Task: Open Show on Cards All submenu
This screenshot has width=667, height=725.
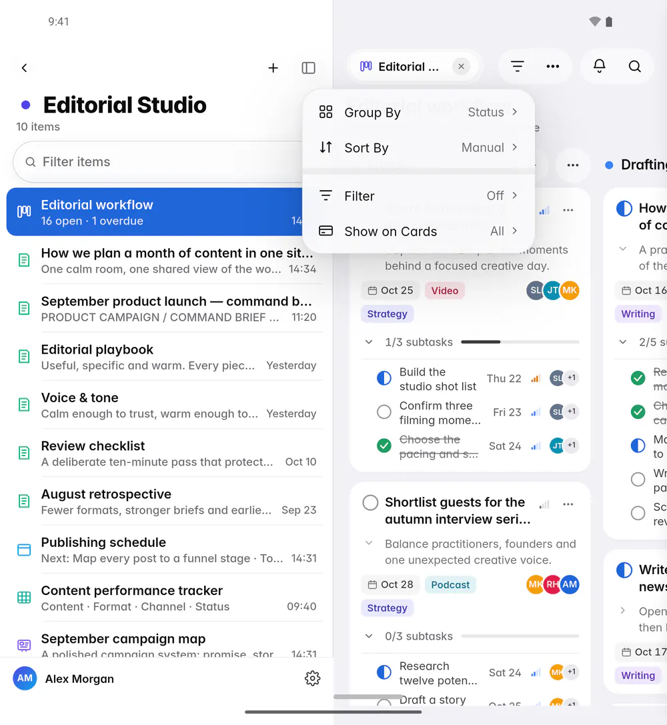Action: [x=418, y=231]
